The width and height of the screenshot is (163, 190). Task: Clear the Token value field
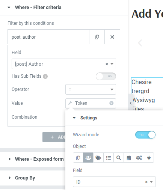pyautogui.click(x=112, y=103)
